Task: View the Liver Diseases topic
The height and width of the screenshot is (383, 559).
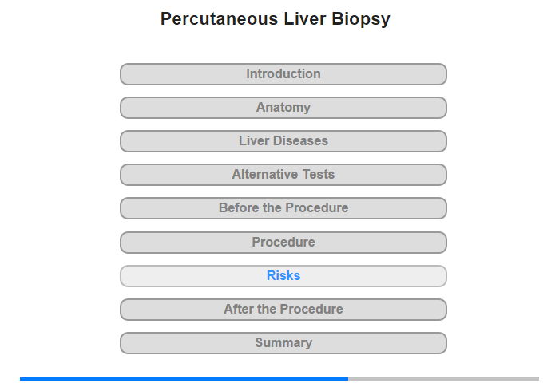Action: tap(283, 141)
